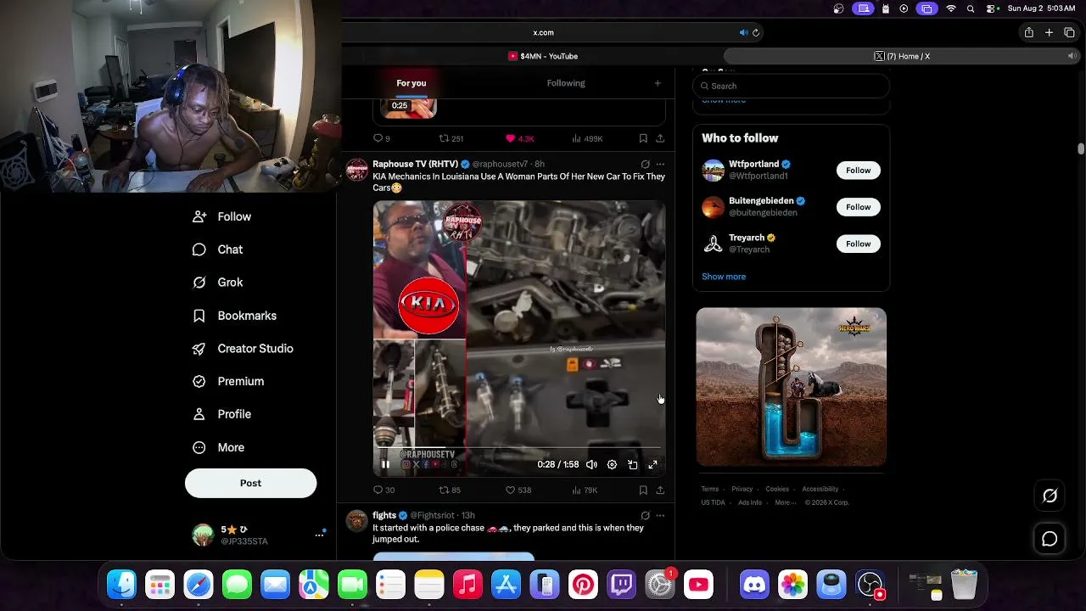Open Spotlight search in menu bar
1086x611 pixels.
tap(971, 8)
